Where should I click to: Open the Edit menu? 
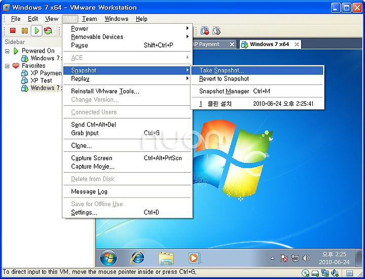(x=33, y=19)
